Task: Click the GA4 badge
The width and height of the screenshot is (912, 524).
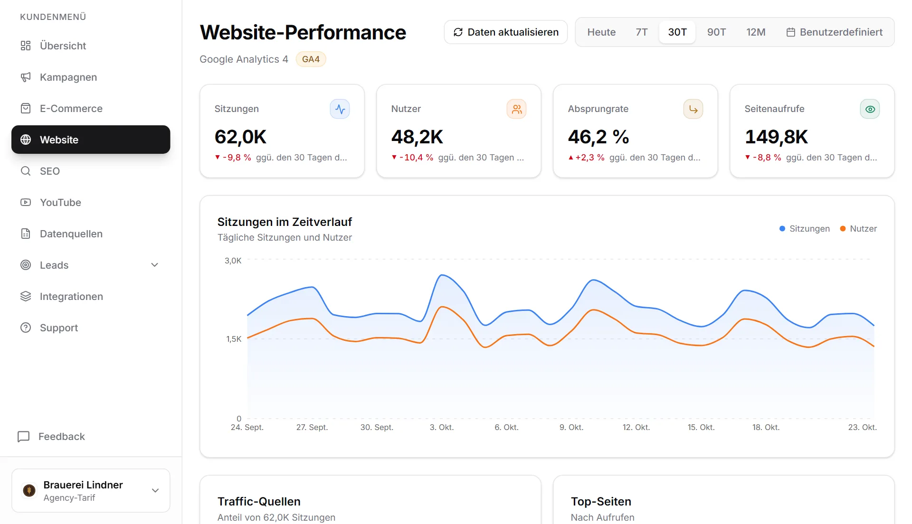Action: 311,59
